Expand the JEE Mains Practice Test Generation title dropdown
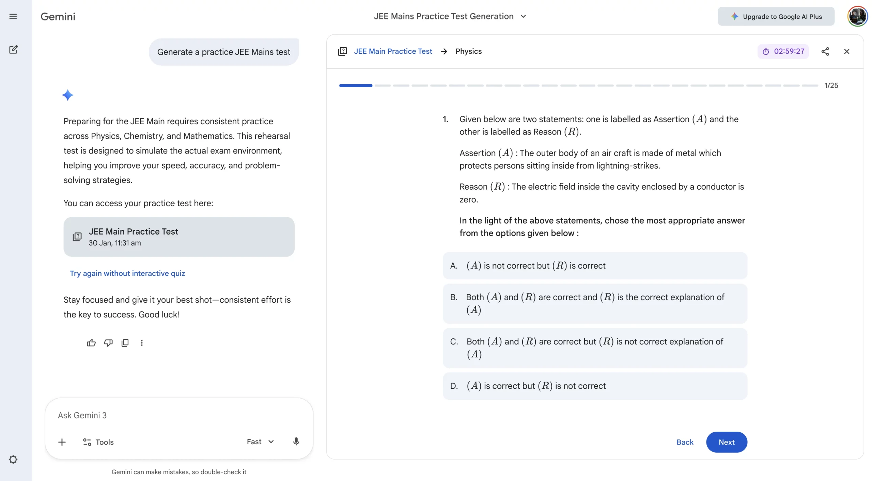The image size is (872, 481). pyautogui.click(x=524, y=16)
